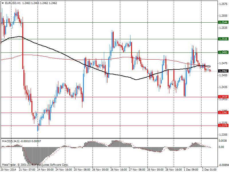
Task: Click the 1.2535 price scale value
Action: [223, 28]
